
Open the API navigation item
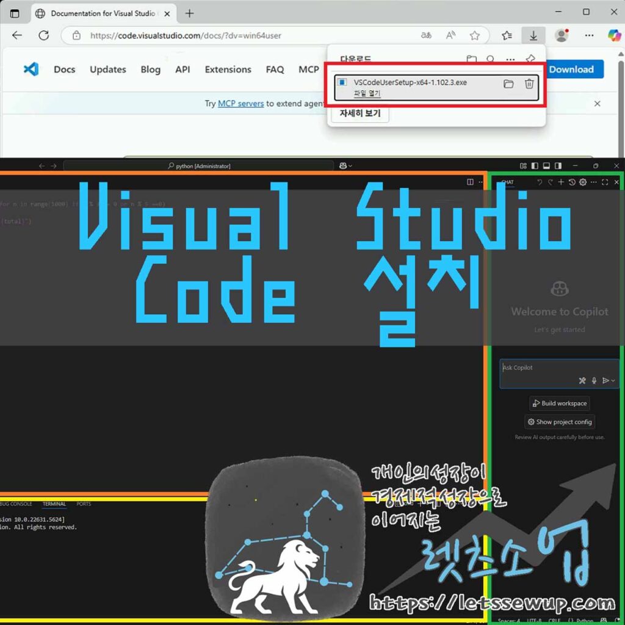pos(182,70)
